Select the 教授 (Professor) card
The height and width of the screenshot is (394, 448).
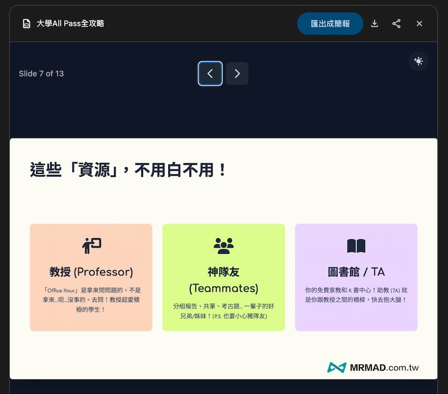pyautogui.click(x=91, y=277)
